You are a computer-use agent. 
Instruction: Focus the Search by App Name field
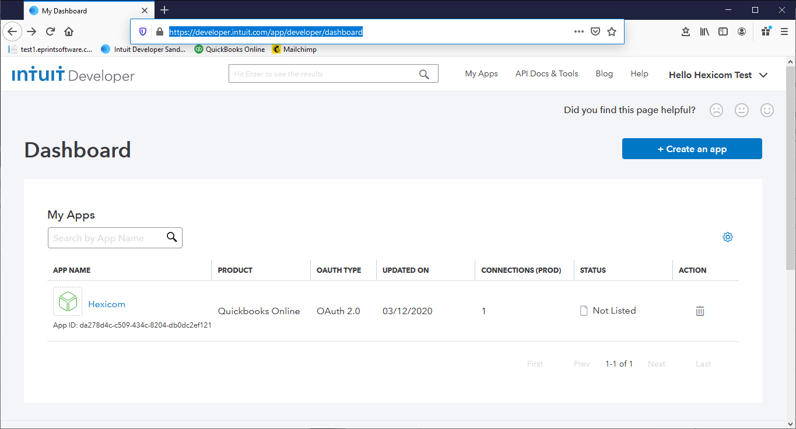pyautogui.click(x=115, y=238)
